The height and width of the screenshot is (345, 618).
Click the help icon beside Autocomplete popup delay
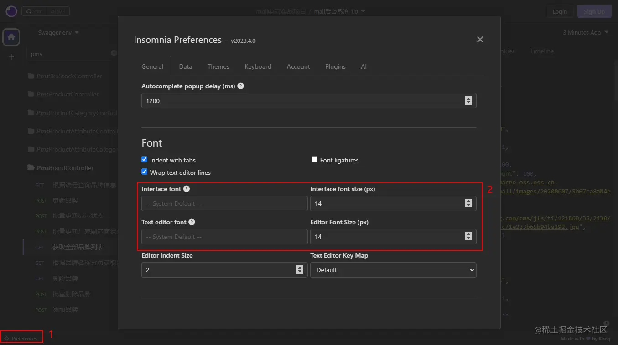coord(241,86)
